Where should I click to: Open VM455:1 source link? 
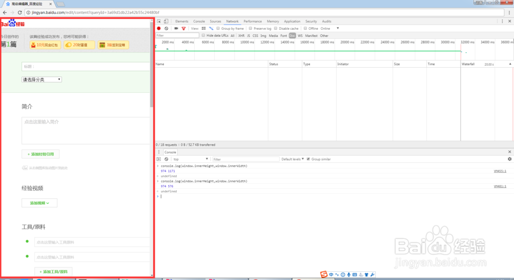point(500,171)
